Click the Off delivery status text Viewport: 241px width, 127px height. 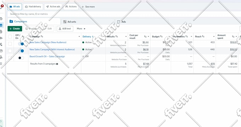point(87,56)
